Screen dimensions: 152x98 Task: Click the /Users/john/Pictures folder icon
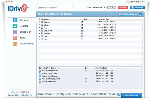coord(40,71)
